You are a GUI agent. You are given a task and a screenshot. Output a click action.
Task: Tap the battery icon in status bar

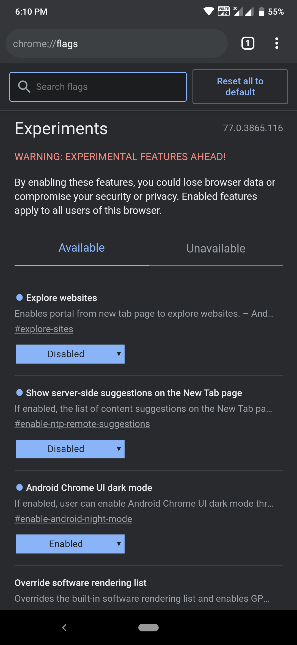pyautogui.click(x=262, y=11)
